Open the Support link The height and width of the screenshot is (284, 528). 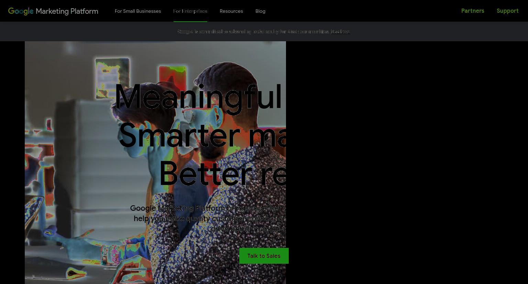coord(507,11)
